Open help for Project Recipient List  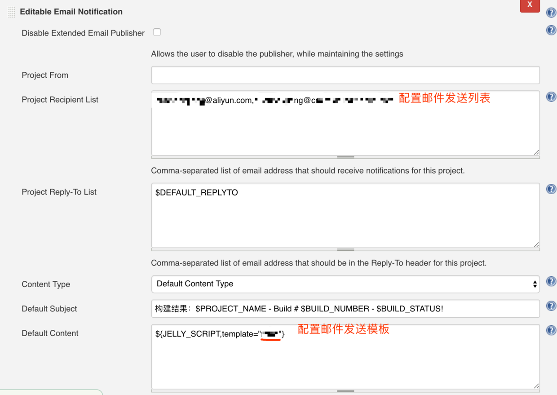[551, 97]
